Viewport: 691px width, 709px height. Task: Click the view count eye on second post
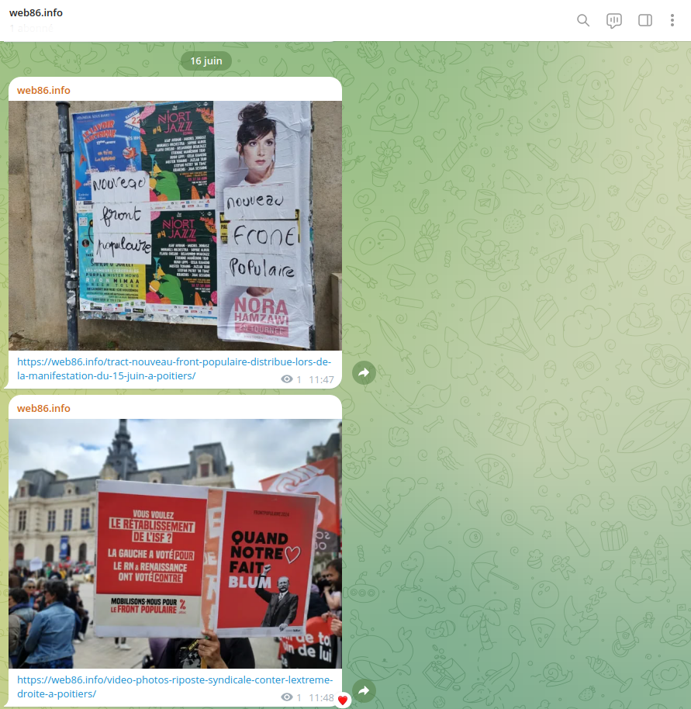tap(287, 697)
